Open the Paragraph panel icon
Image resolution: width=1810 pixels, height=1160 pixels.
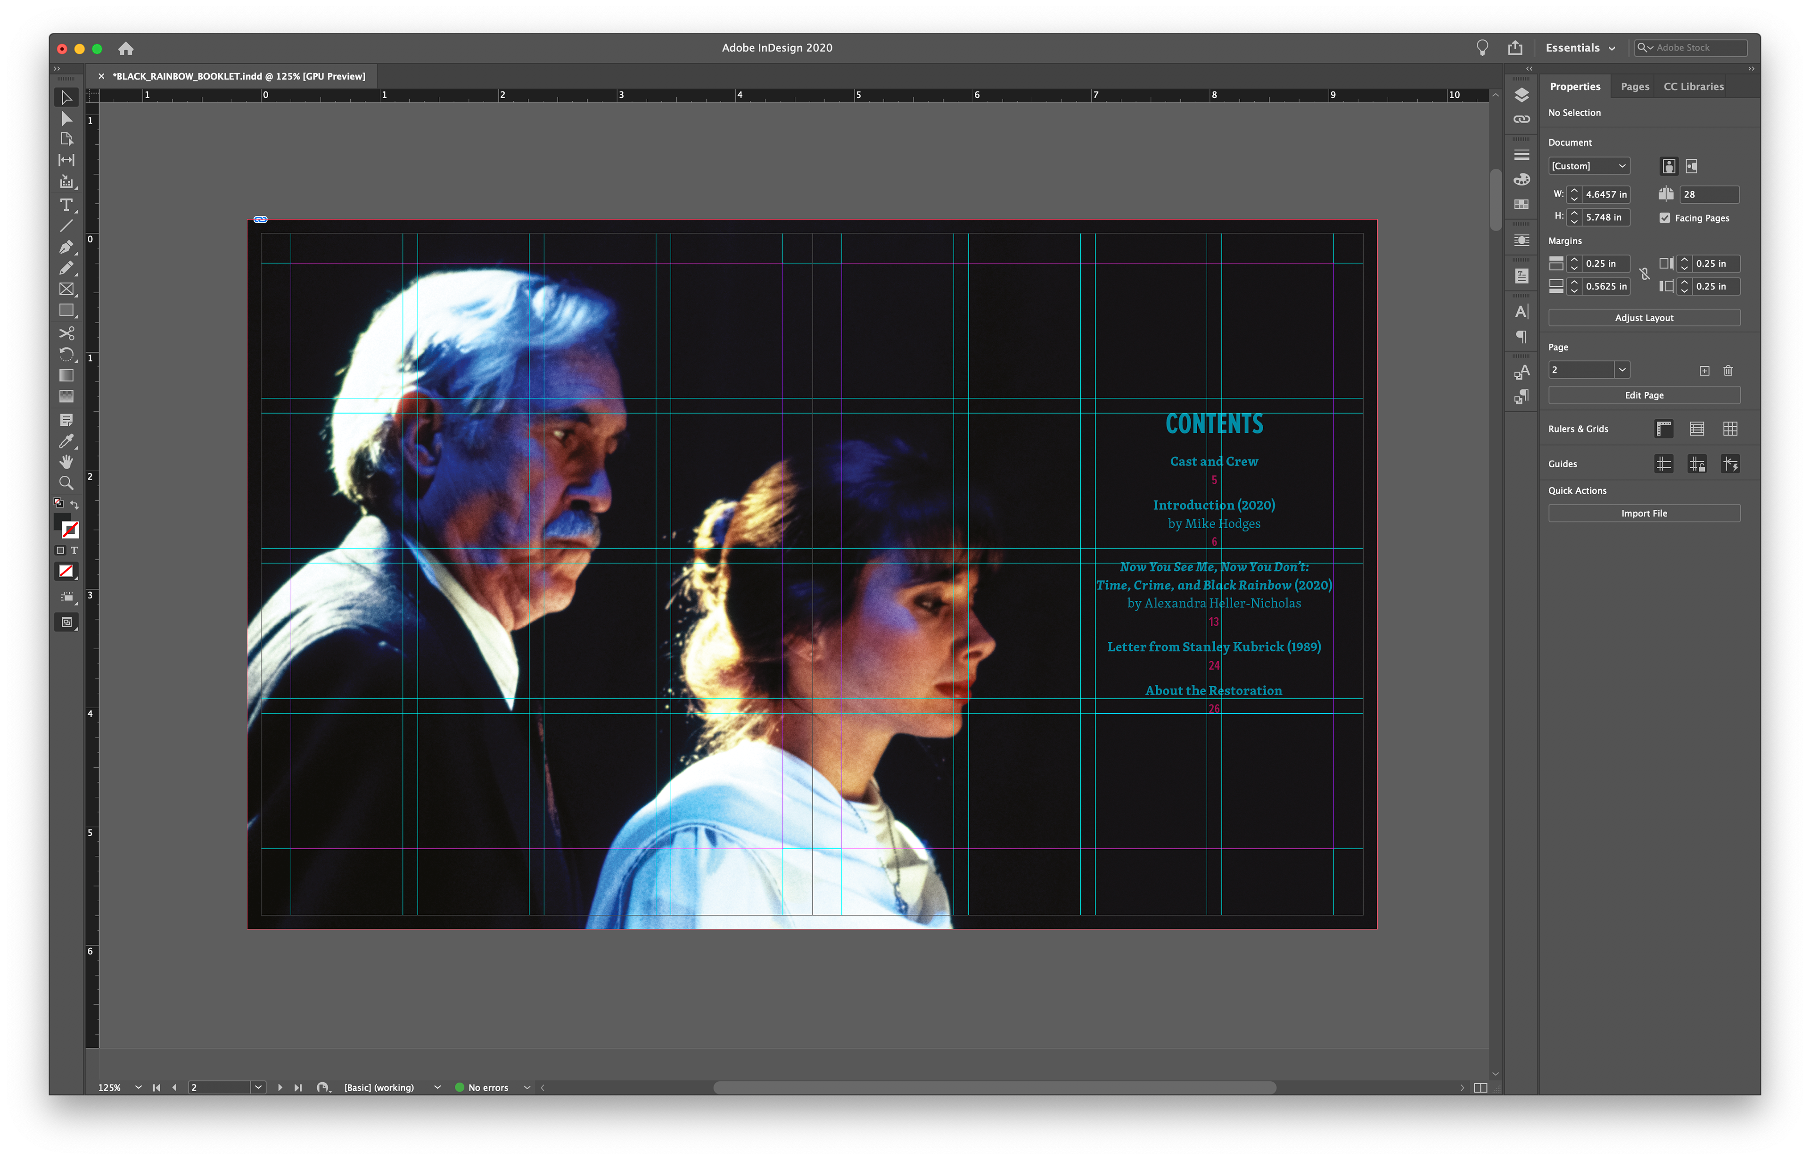click(1521, 337)
